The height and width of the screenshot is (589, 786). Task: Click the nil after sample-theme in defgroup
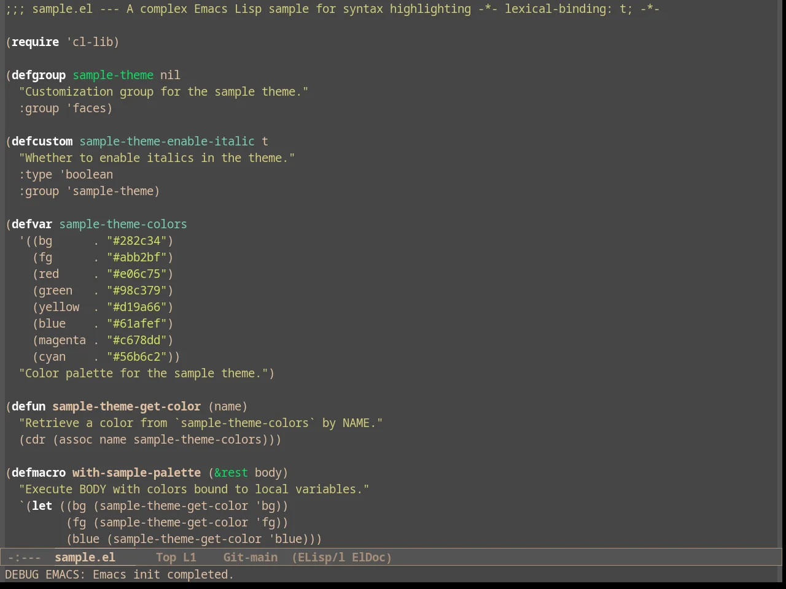coord(170,75)
